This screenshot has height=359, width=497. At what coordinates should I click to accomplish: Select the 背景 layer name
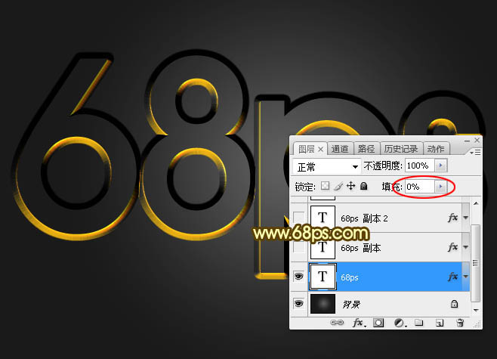(351, 305)
